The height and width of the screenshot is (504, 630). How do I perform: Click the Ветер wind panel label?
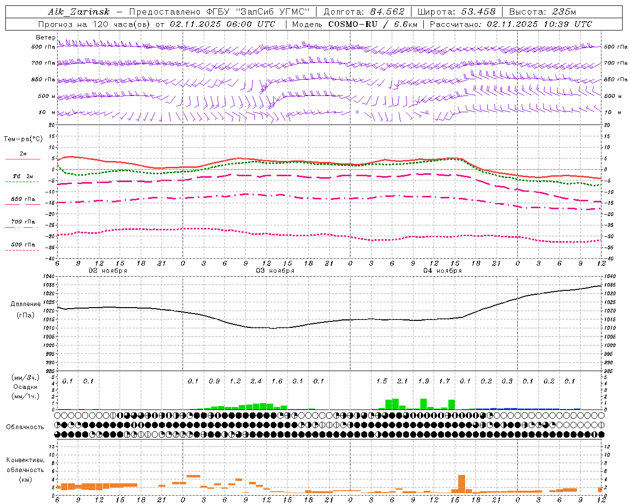click(x=46, y=37)
